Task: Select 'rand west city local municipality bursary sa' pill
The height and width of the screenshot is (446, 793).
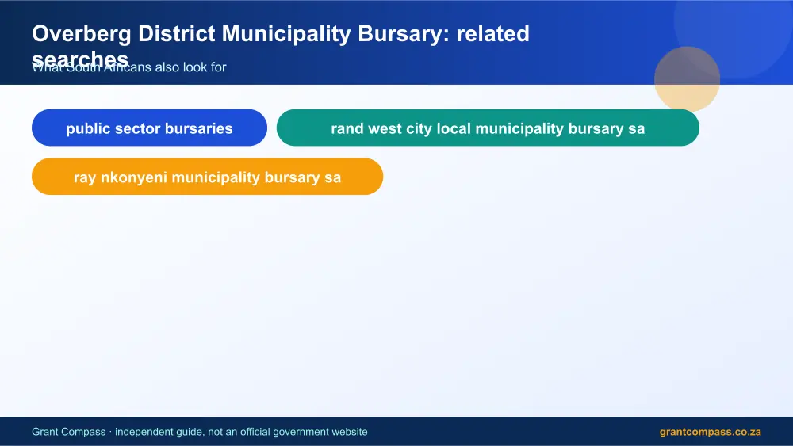Action: coord(488,128)
